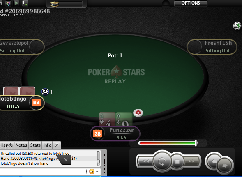This screenshot has height=177, width=242.
Task: Click the dealer button on the table
Action: [138, 113]
